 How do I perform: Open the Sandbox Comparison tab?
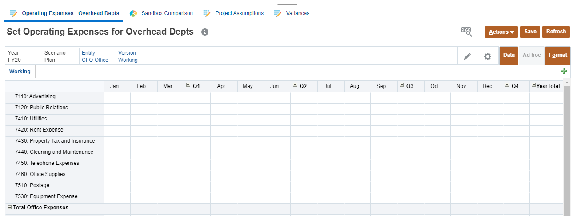click(x=167, y=13)
